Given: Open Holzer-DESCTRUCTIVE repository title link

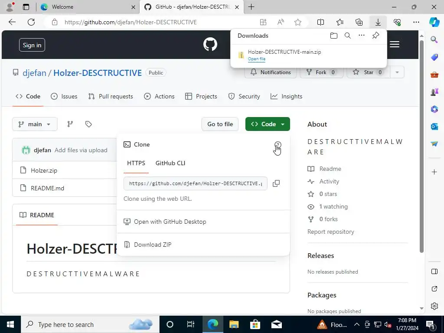Looking at the screenshot, I should [98, 73].
